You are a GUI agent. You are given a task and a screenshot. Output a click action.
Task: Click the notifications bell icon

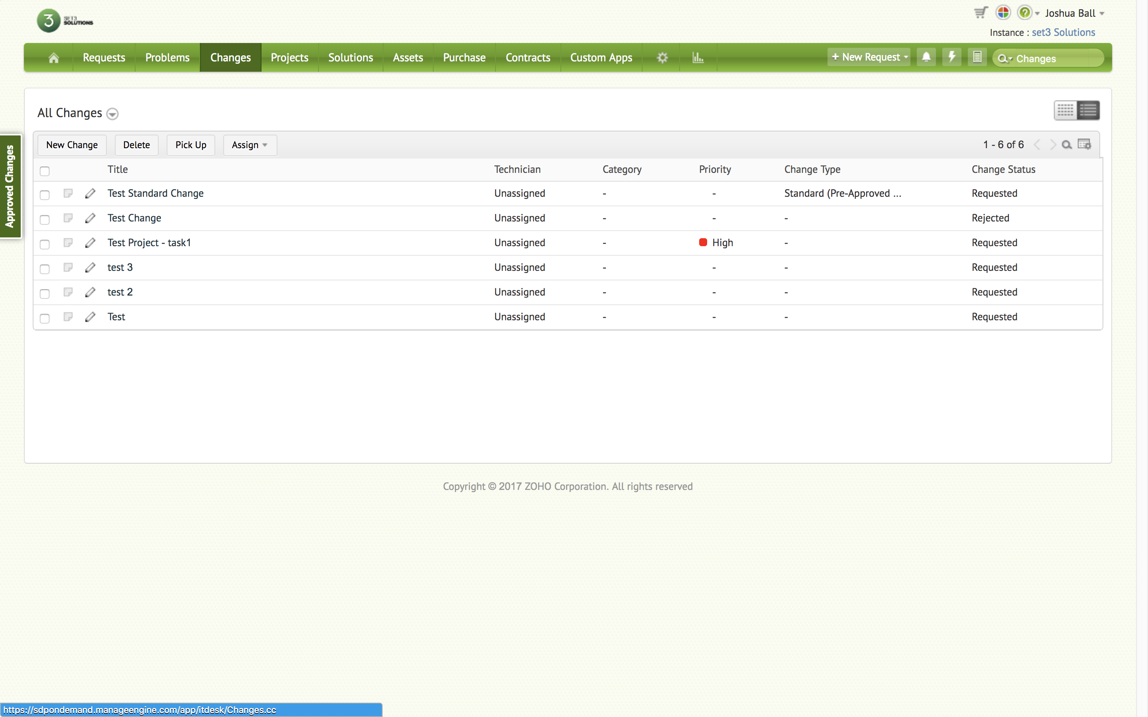click(x=926, y=57)
